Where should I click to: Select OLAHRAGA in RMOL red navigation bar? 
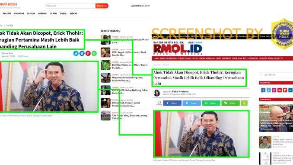coord(226,58)
